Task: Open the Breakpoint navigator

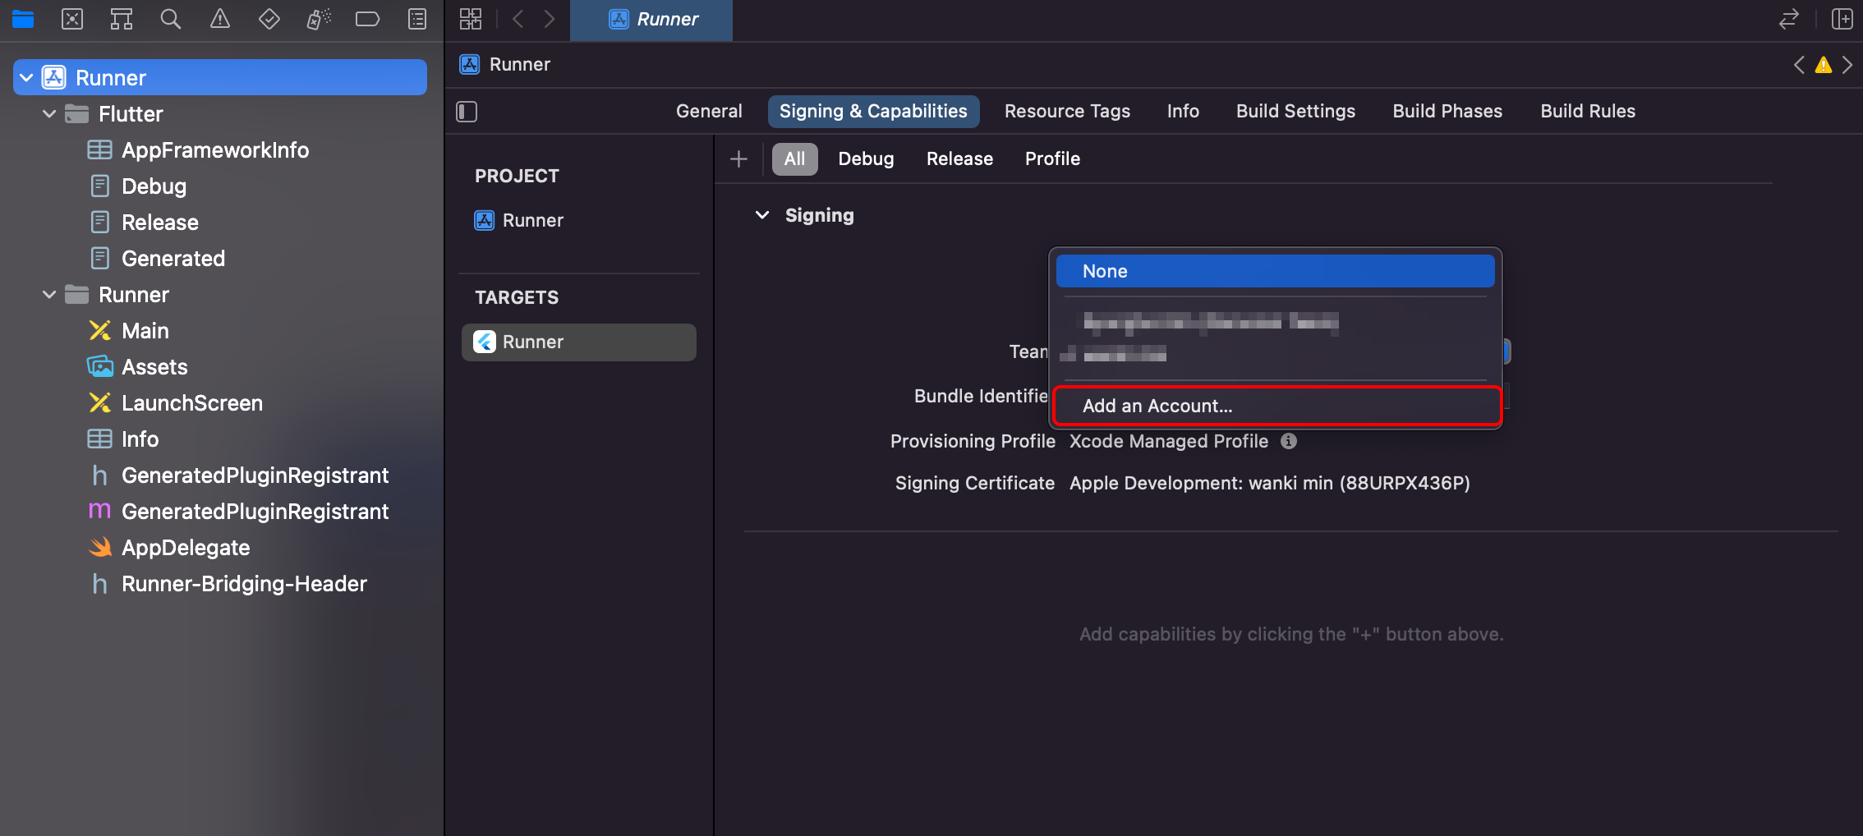Action: coord(367,19)
